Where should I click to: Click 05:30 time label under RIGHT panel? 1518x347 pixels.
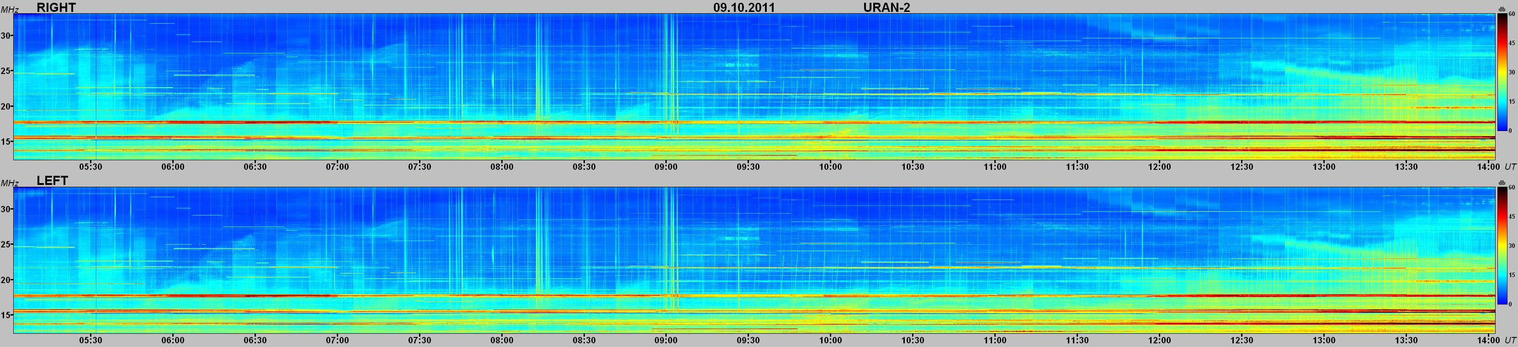pyautogui.click(x=91, y=167)
